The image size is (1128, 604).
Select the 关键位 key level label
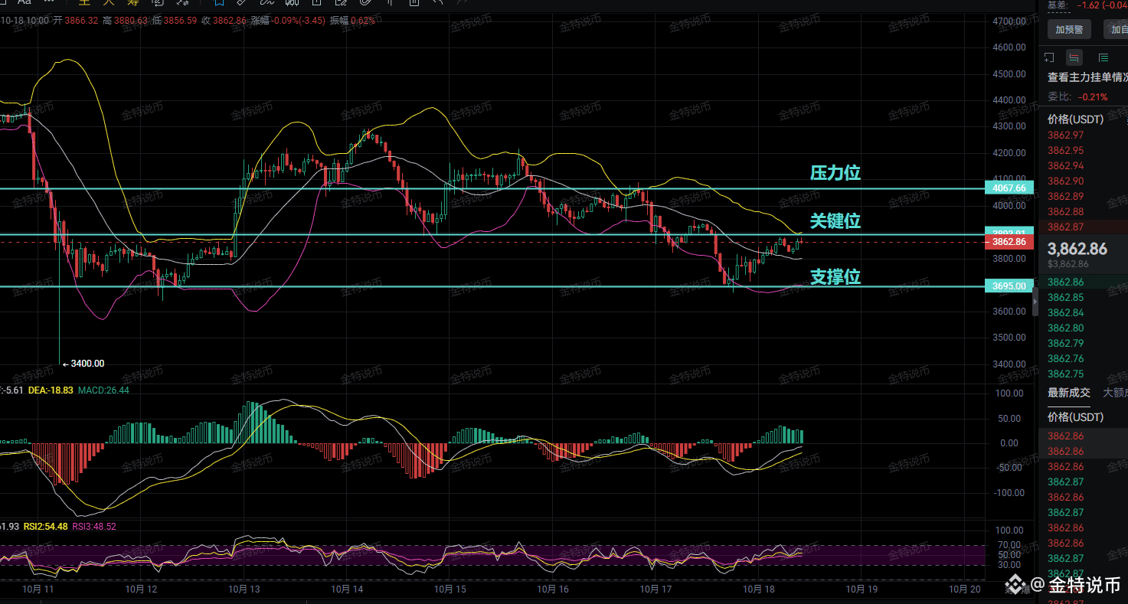point(835,220)
